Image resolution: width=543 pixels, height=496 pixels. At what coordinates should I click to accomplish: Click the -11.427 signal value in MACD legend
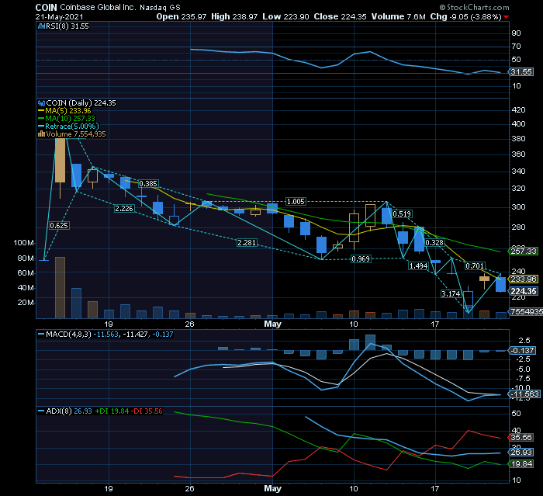click(x=135, y=335)
